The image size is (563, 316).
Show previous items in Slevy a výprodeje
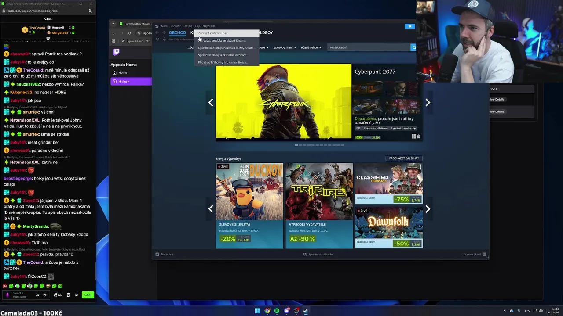(211, 209)
